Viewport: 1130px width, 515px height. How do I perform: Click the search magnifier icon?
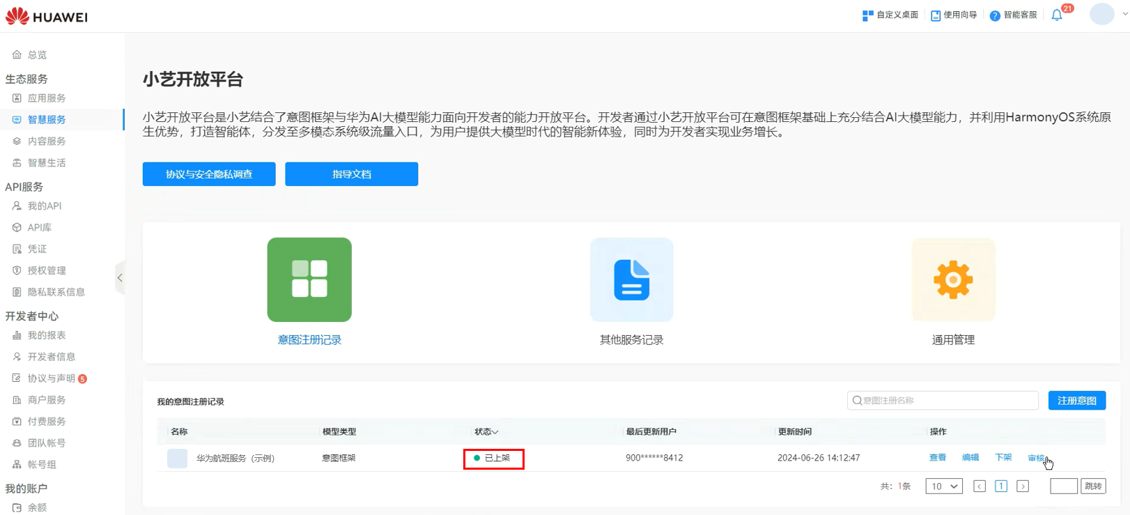pos(857,401)
